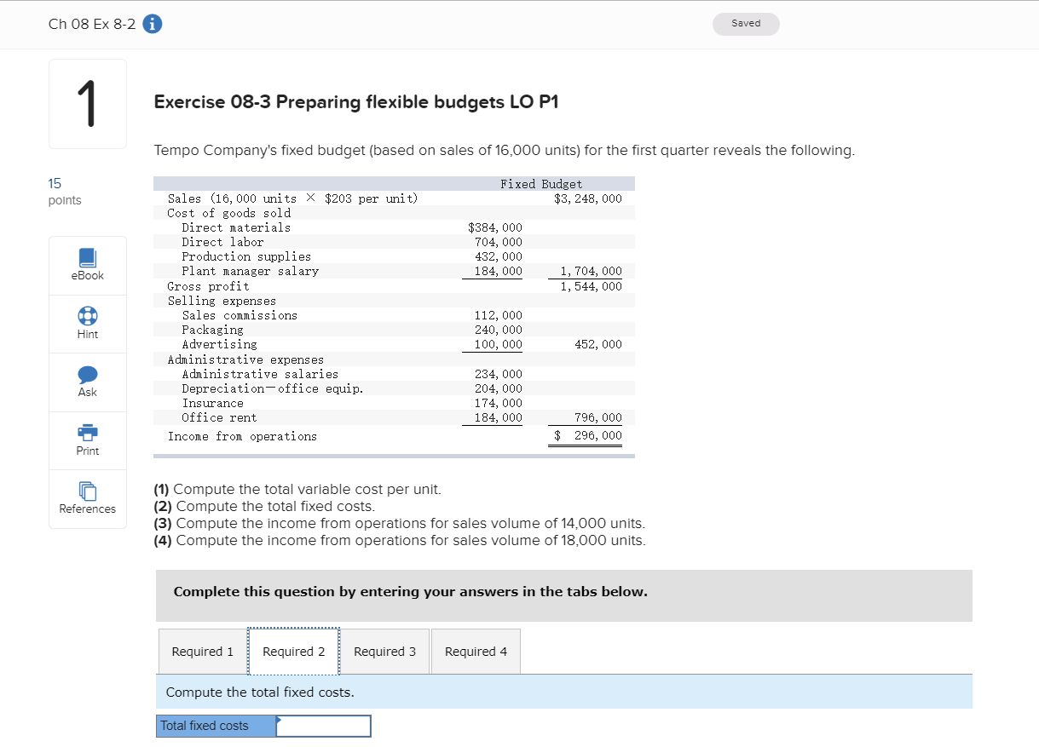Click the 1,704,000 cost of goods total
1039x747 pixels.
pyautogui.click(x=591, y=271)
